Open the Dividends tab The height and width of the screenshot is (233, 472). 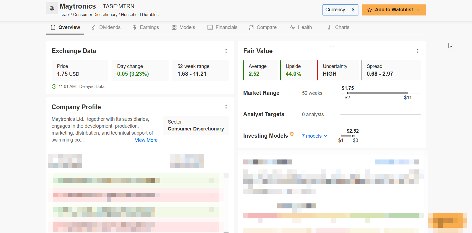106,27
